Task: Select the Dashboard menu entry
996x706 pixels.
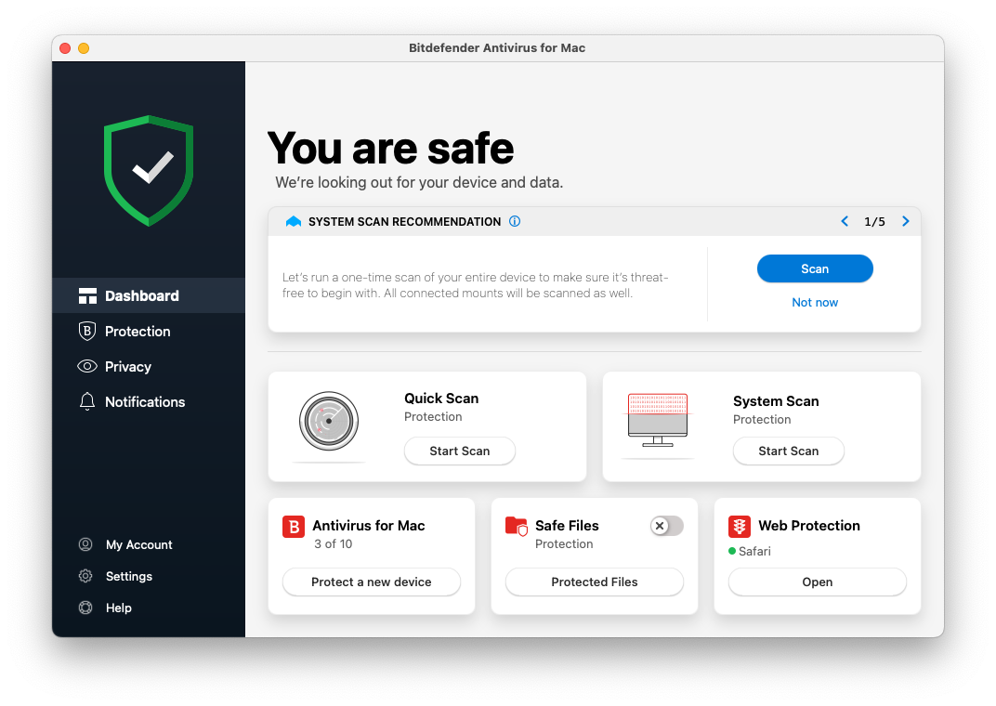Action: (x=141, y=295)
